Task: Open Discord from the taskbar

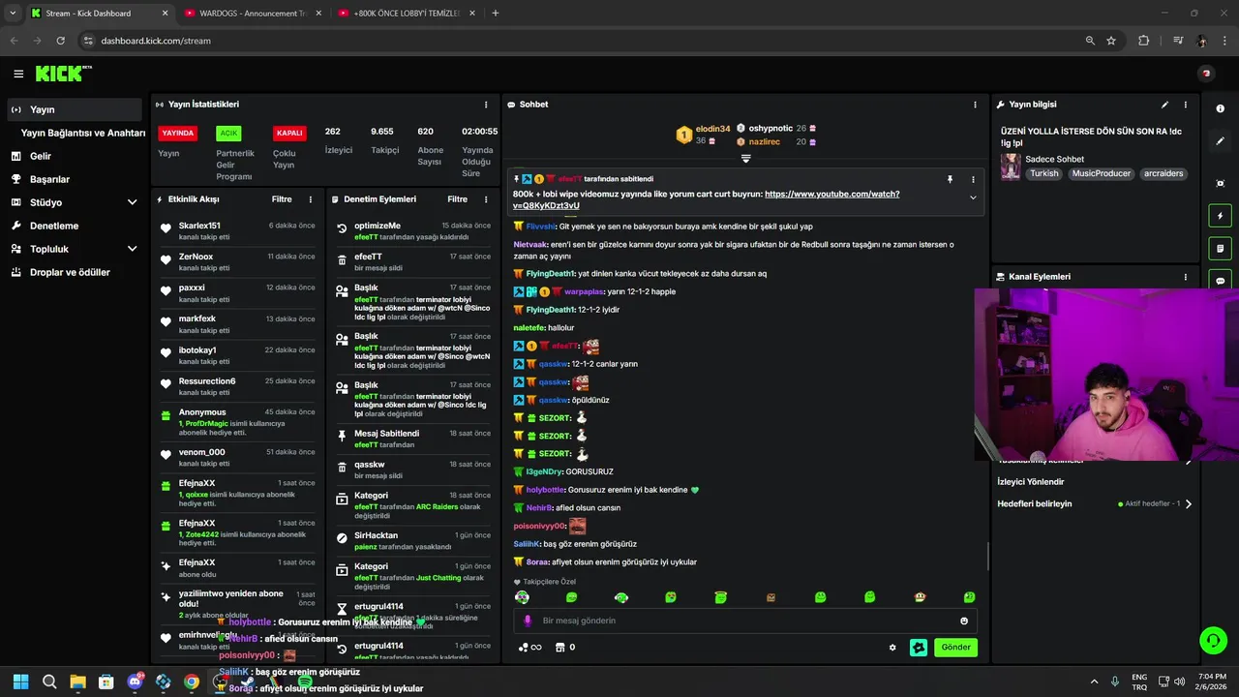Action: [x=135, y=682]
